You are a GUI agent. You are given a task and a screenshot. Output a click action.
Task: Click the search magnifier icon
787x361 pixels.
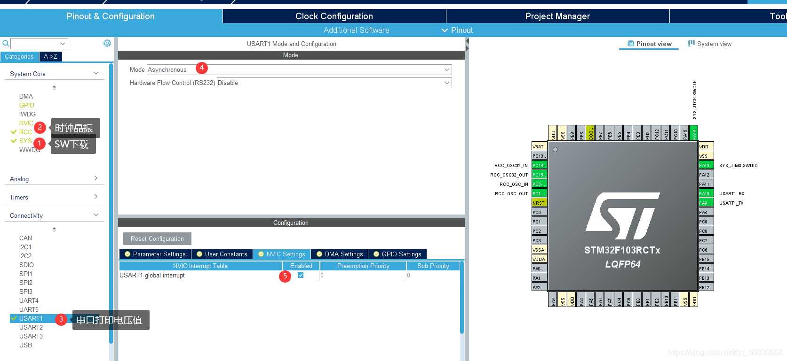(6, 44)
